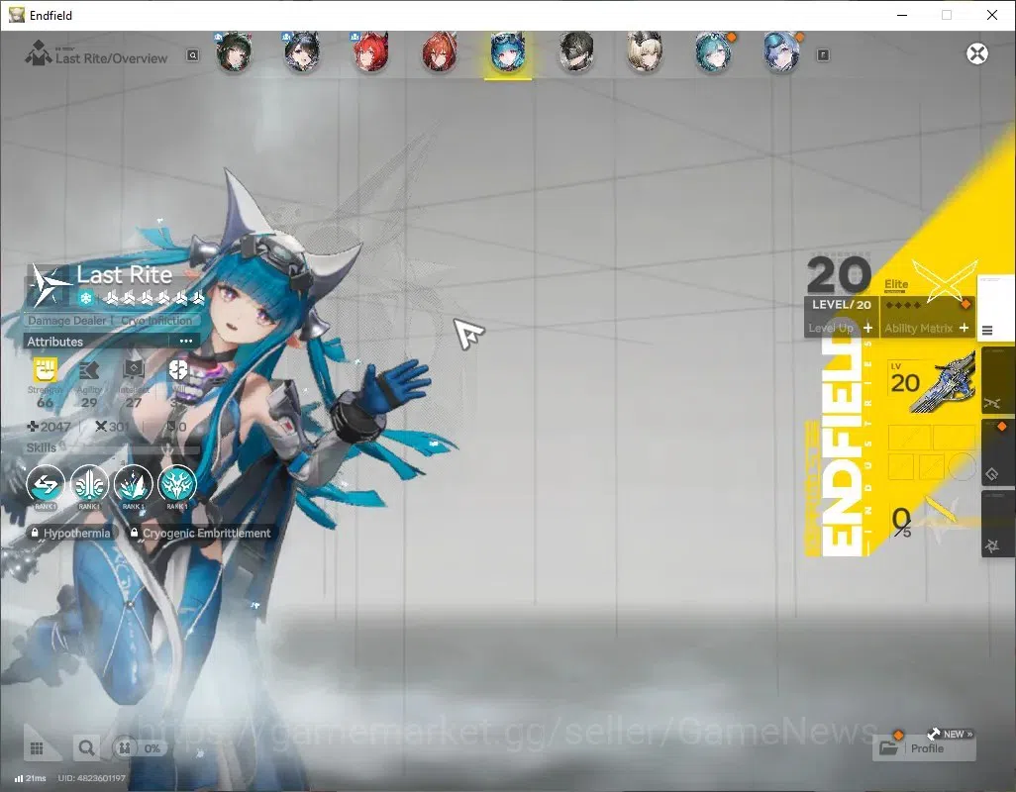
Task: Click the Agility attribute icon
Action: (89, 370)
